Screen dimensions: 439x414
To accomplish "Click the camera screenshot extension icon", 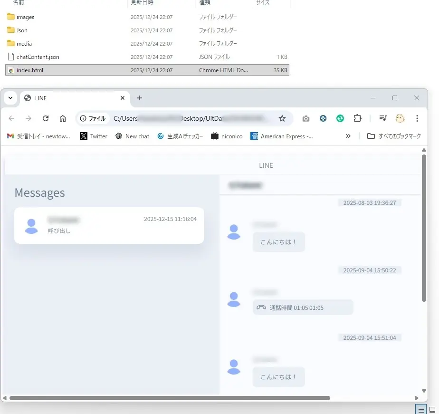I will 306,118.
